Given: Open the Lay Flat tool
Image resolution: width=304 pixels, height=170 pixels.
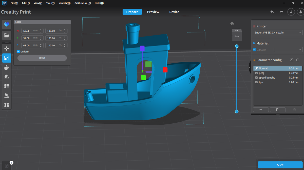Looking at the screenshot, I should 7,77.
